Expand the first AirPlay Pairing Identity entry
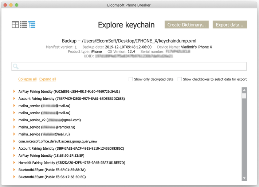 (x=14, y=91)
